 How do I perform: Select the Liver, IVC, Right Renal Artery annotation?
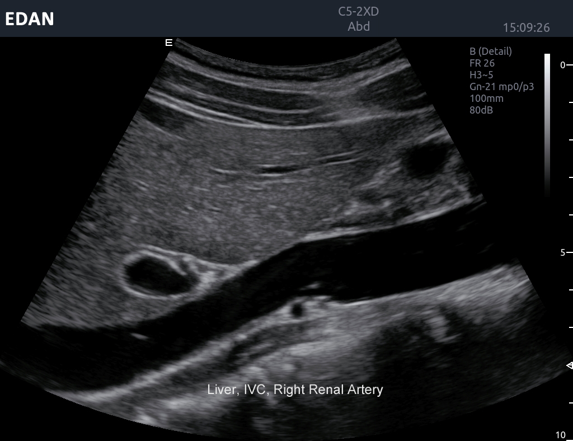click(295, 390)
